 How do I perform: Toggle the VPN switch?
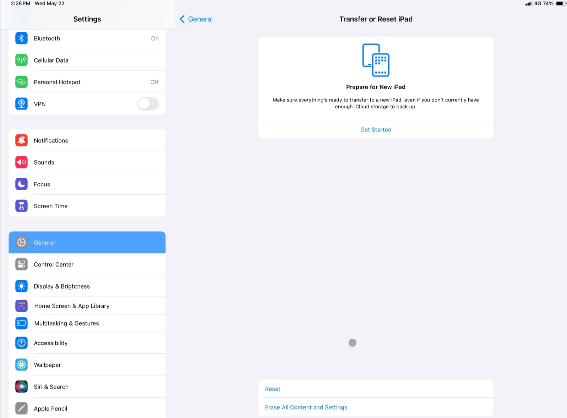pos(148,104)
